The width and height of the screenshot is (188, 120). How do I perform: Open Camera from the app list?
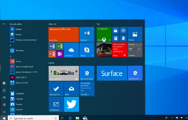(x=16, y=104)
